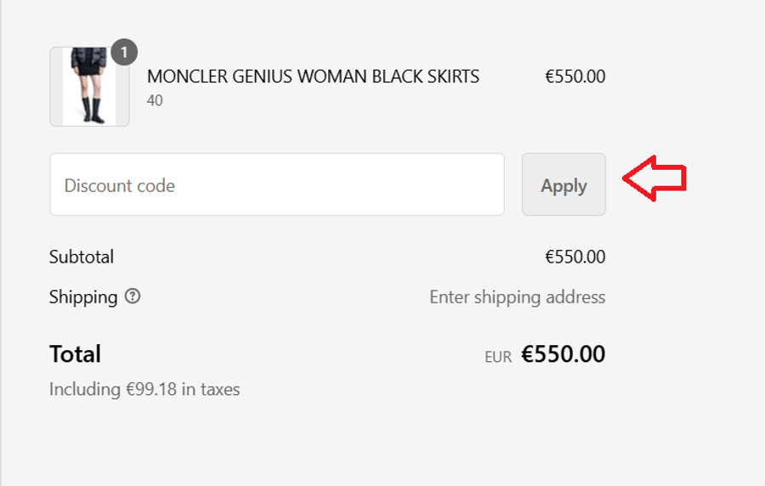This screenshot has width=765, height=486.
Task: Click the Shipping label text
Action: coord(83,297)
